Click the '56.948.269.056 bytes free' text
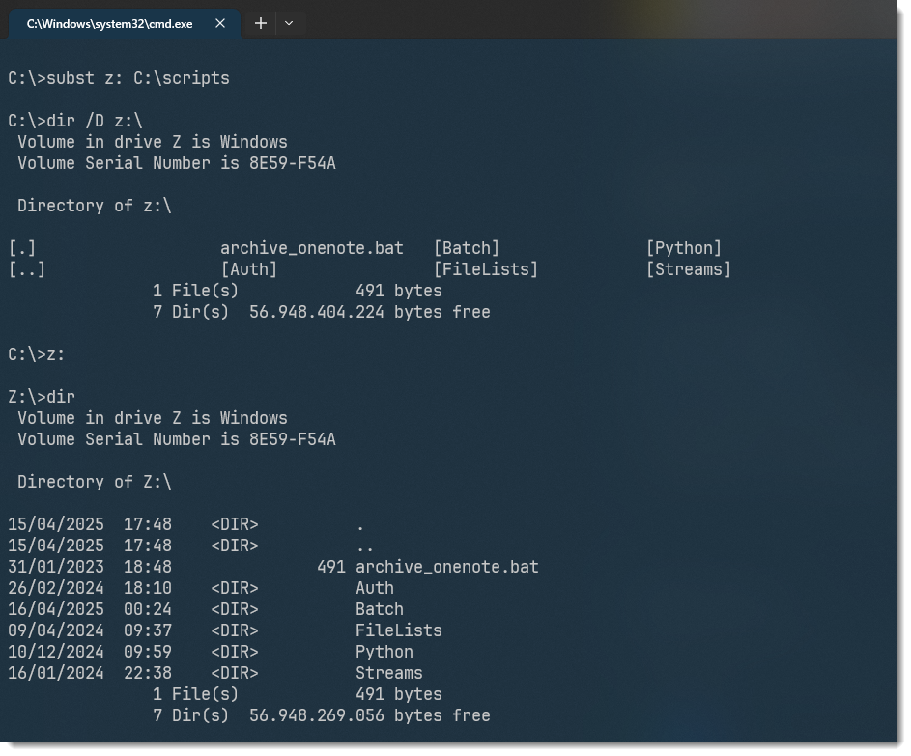 [369, 715]
